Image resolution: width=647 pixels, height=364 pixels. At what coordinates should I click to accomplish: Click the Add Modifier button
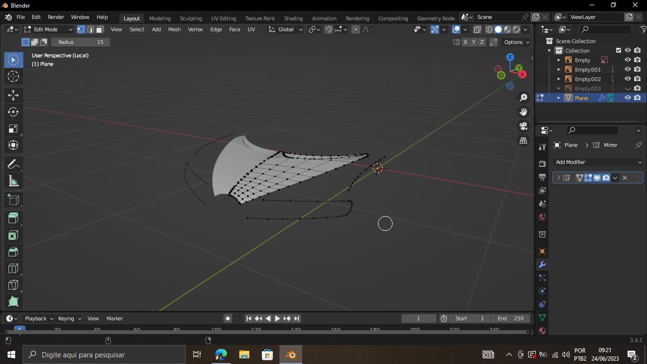[597, 162]
